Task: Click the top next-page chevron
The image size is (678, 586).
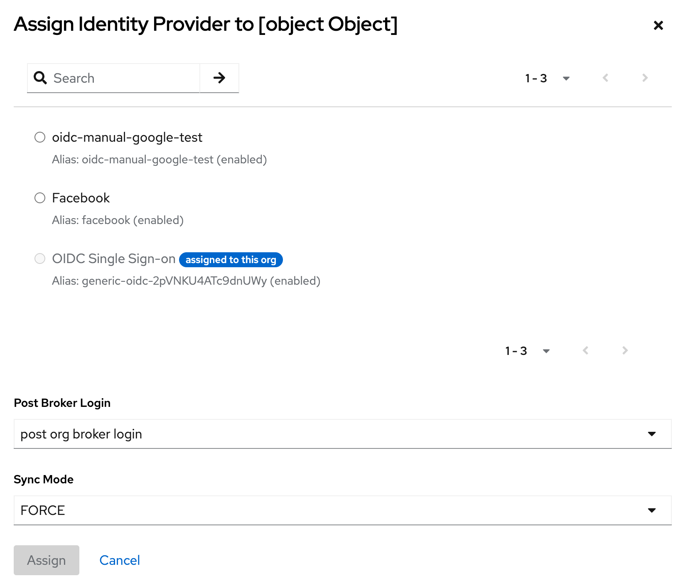Action: point(644,78)
